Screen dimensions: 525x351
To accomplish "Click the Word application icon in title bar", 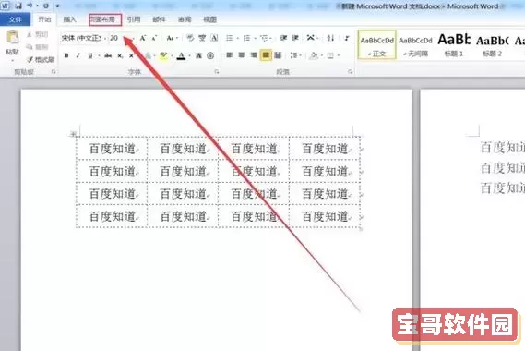I will pyautogui.click(x=5, y=6).
